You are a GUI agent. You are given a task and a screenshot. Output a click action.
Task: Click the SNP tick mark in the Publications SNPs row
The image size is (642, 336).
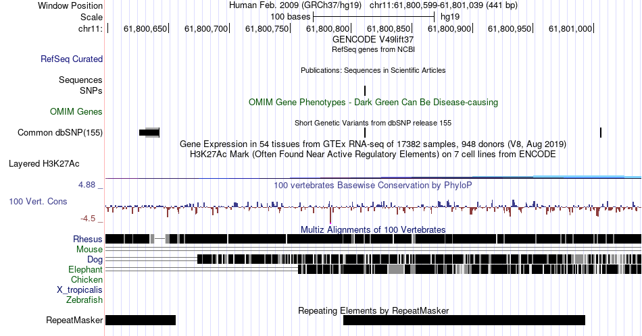point(365,90)
